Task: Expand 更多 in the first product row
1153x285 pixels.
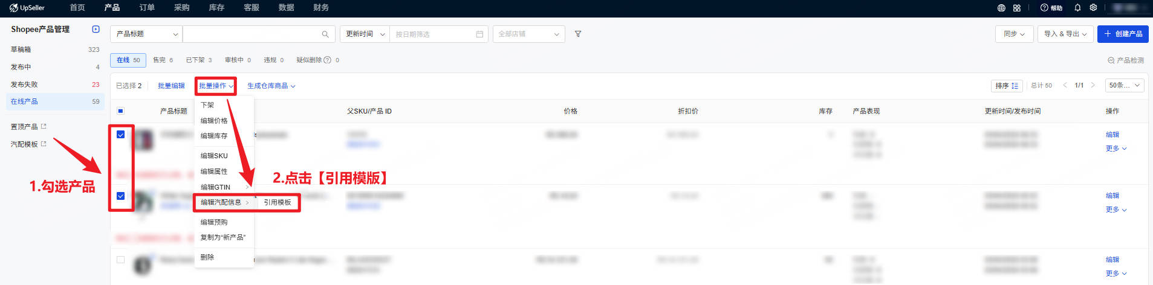Action: [x=1116, y=149]
